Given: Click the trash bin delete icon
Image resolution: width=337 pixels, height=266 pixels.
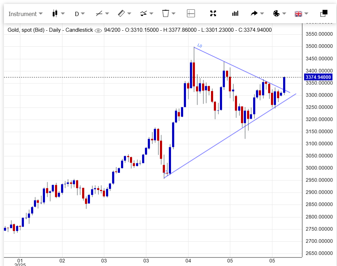Looking at the screenshot, I should [166, 14].
